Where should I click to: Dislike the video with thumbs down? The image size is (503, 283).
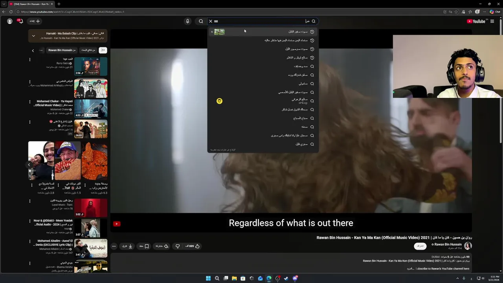pos(178,246)
